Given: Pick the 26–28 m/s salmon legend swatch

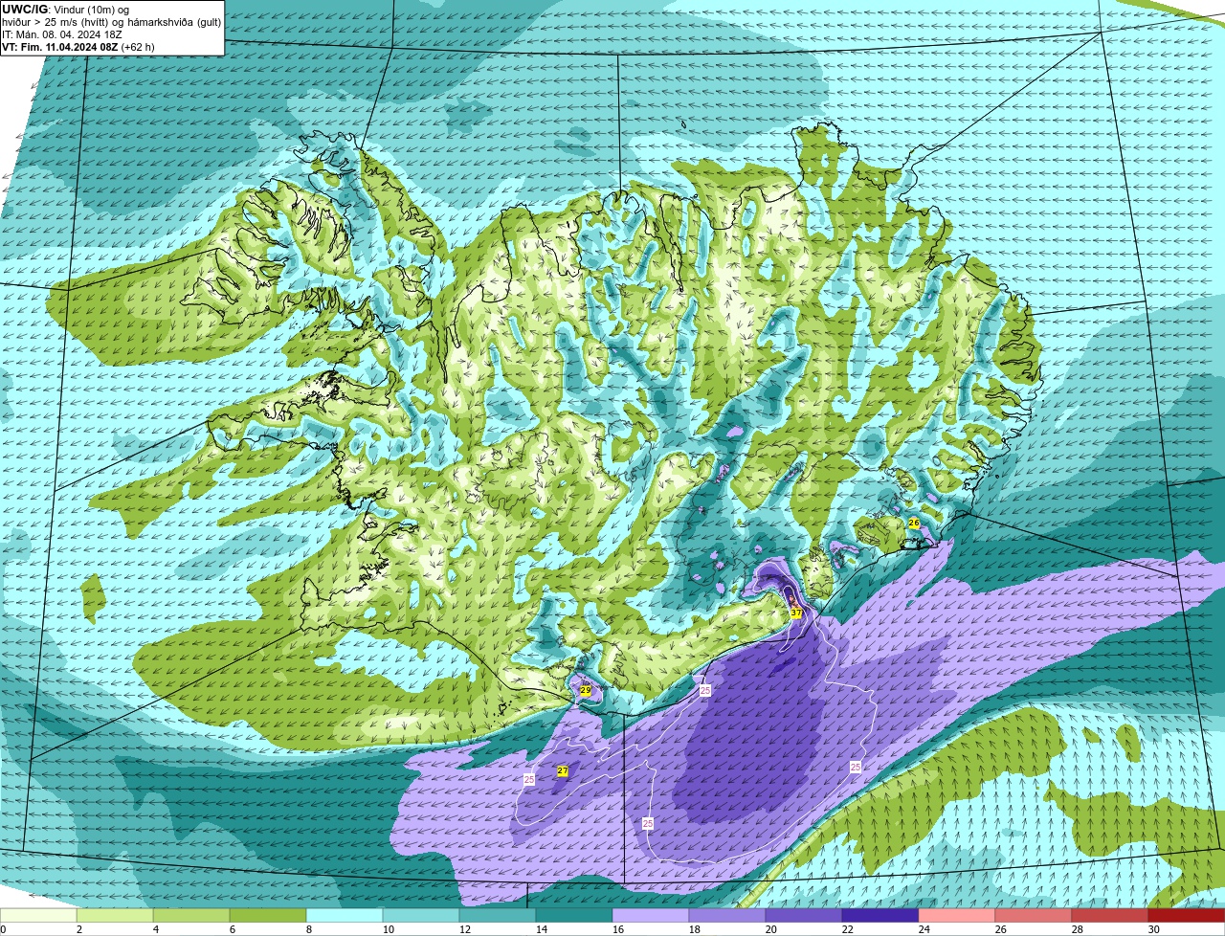Looking at the screenshot, I should pyautogui.click(x=1034, y=916).
